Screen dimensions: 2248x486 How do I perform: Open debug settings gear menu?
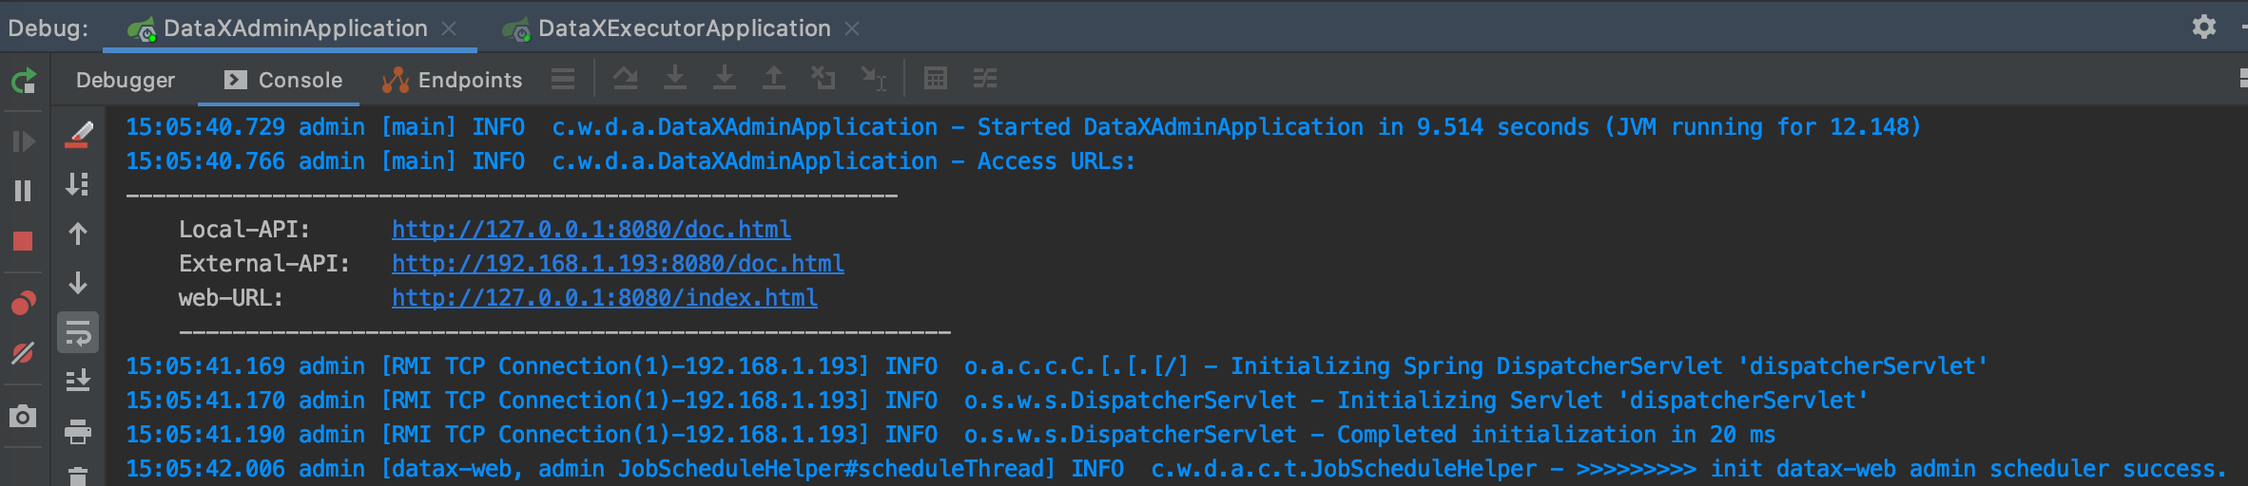point(2204,27)
